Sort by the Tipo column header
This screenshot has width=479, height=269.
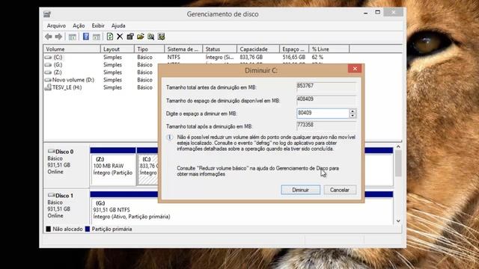(x=150, y=49)
